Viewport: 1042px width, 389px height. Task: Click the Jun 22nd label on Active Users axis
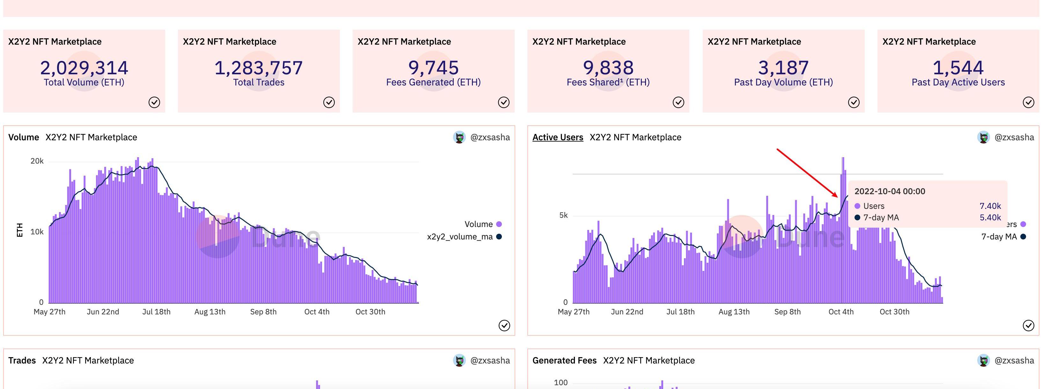627,312
